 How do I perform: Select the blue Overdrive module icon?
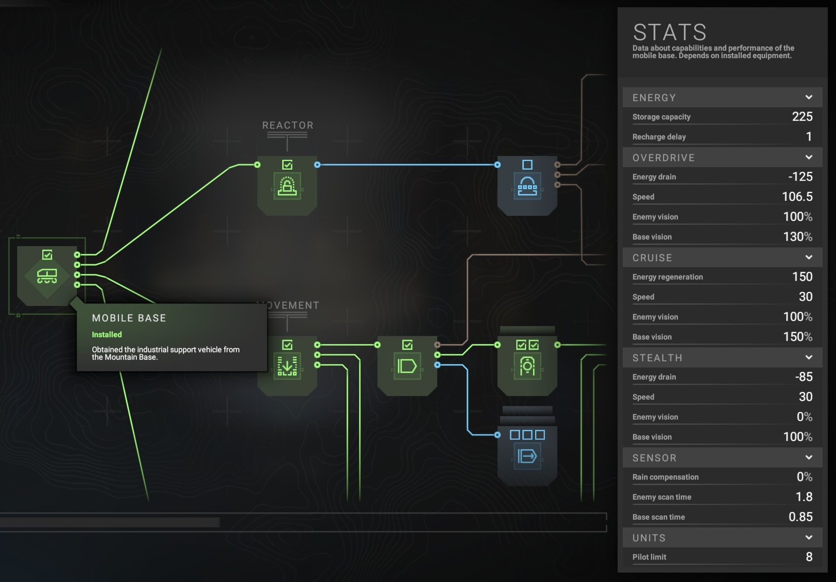coord(527,186)
